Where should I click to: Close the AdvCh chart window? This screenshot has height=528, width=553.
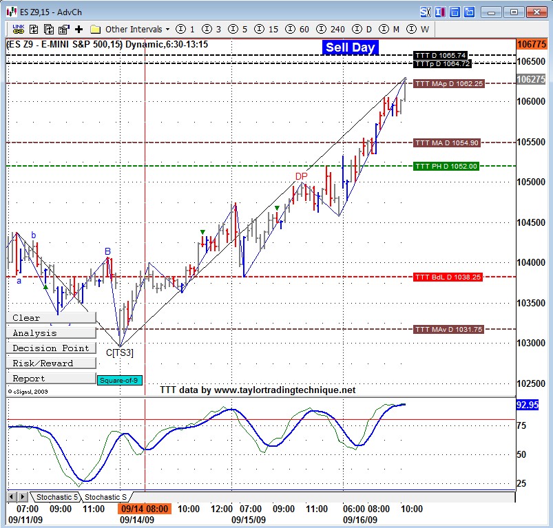536,12
